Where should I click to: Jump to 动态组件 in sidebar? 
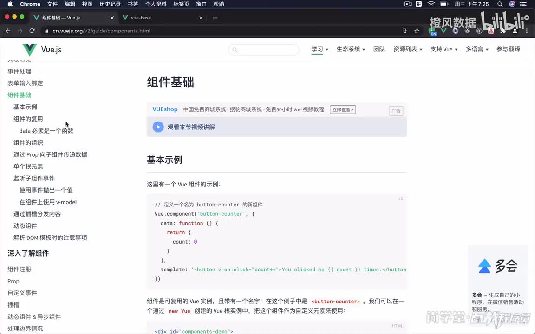click(25, 226)
